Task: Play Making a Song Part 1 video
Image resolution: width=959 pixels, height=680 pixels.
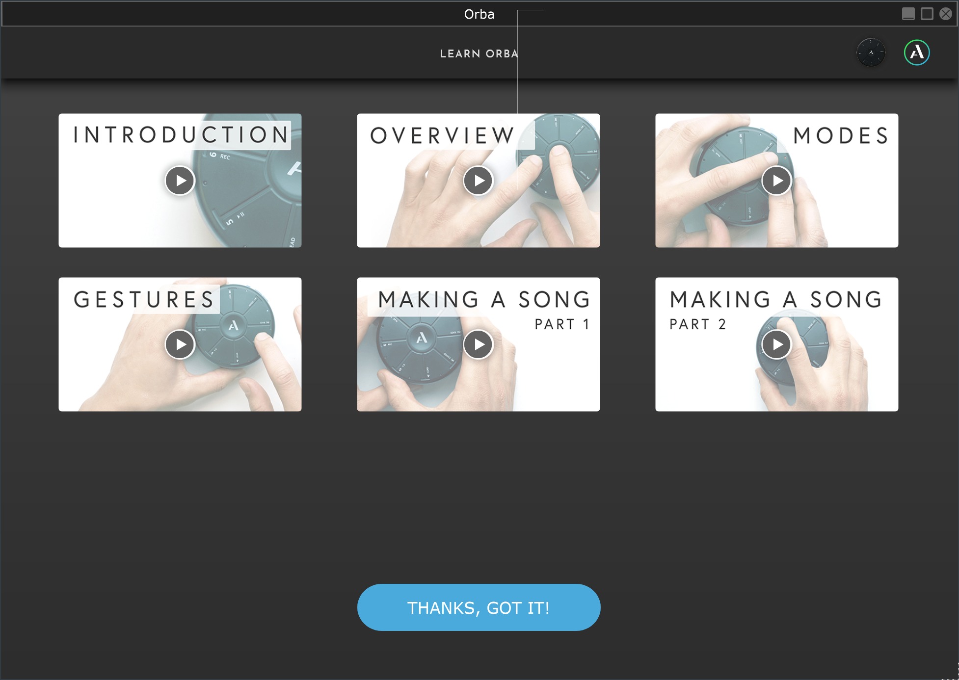Action: coord(478,344)
